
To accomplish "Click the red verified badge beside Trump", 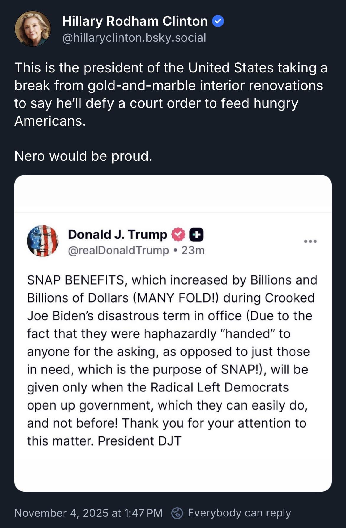I will click(178, 235).
